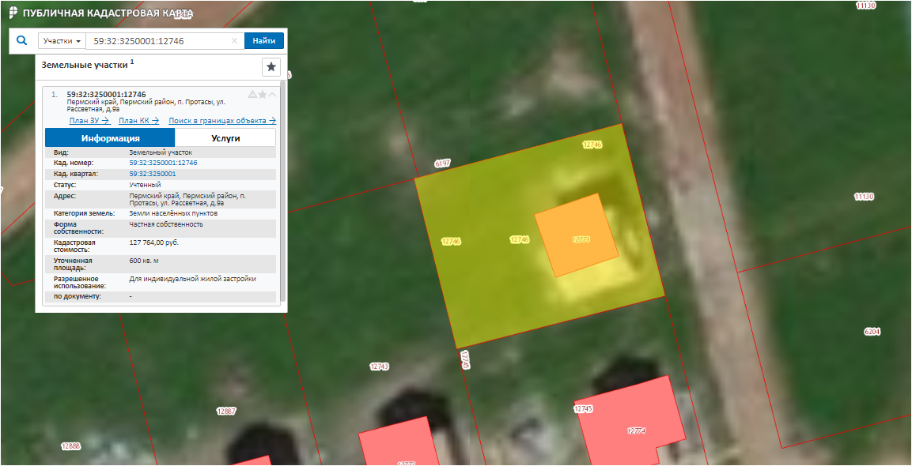The height and width of the screenshot is (466, 912).
Task: Select the orange building 12773 on the map
Action: 576,235
